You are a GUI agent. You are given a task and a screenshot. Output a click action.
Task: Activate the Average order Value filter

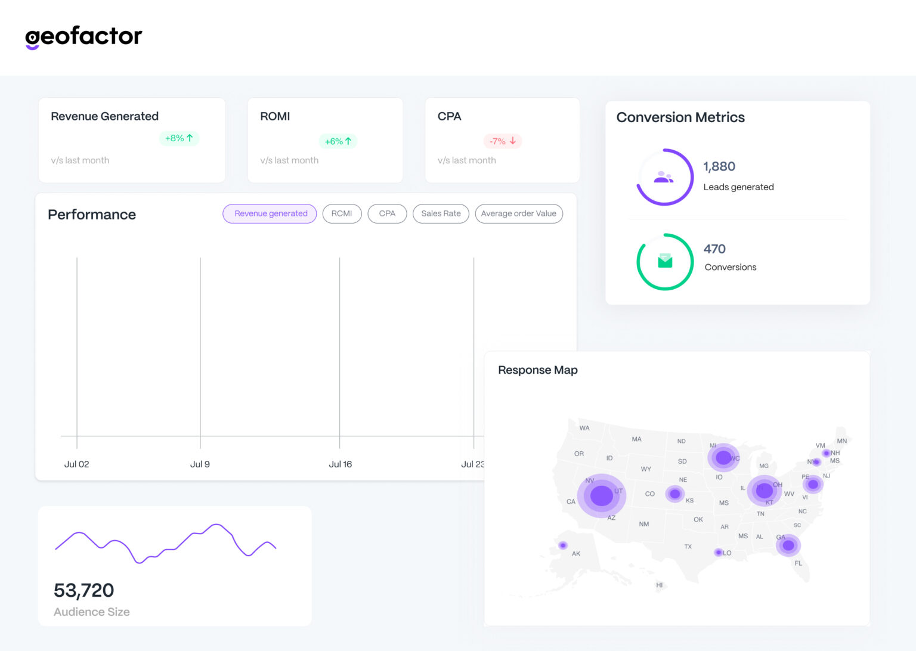(x=518, y=213)
